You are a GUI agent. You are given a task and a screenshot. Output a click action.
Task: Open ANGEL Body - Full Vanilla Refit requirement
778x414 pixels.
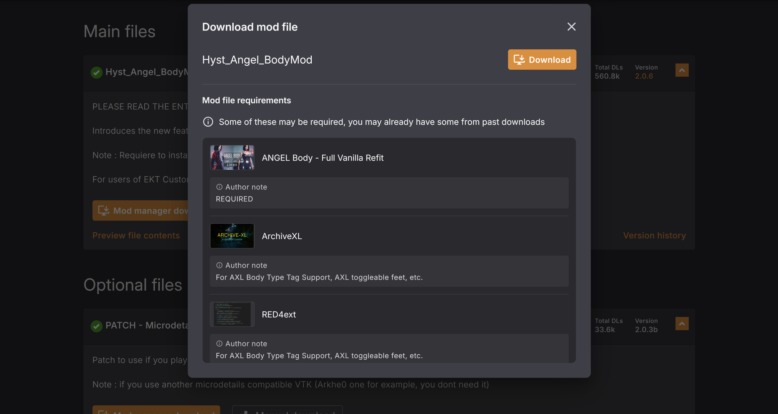coord(323,158)
